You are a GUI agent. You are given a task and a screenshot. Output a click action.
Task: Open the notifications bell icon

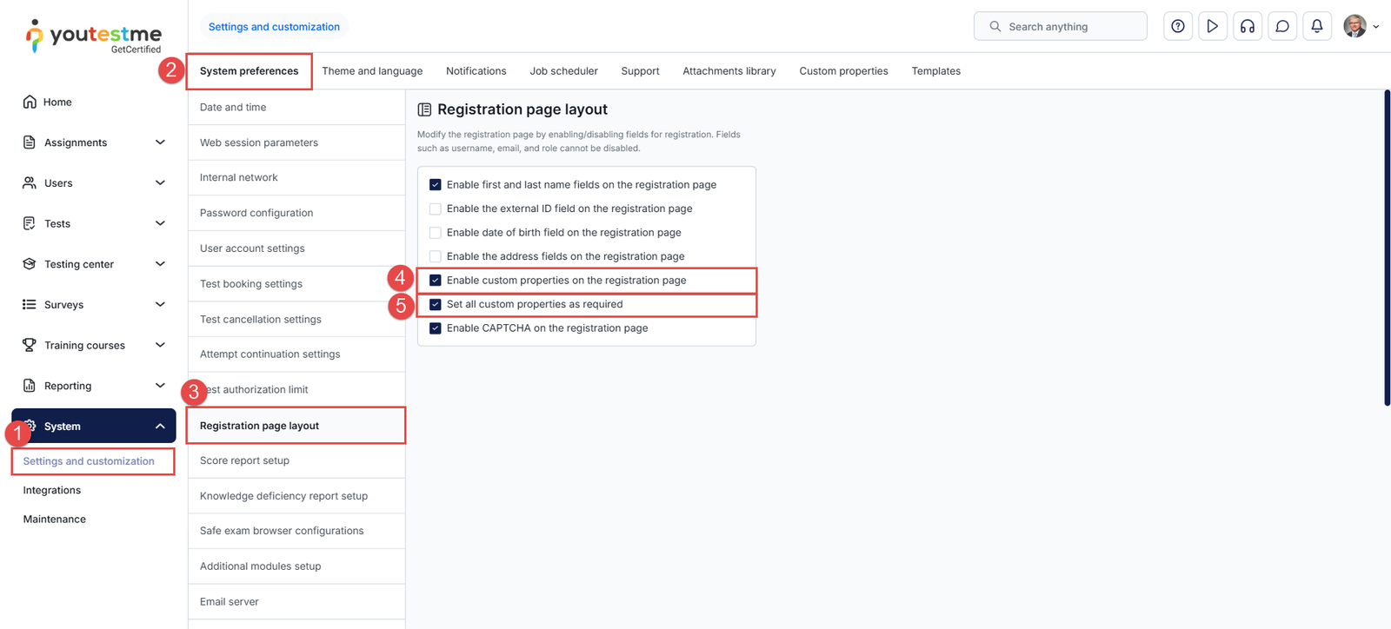click(1317, 26)
